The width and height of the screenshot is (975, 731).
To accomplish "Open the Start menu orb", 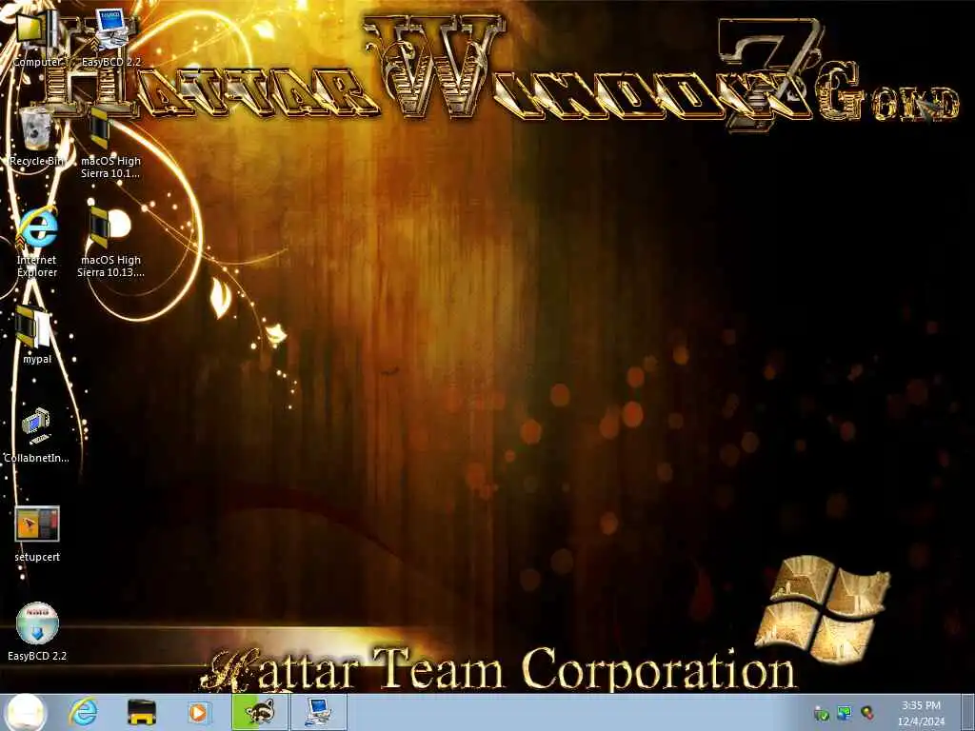I will point(26,712).
